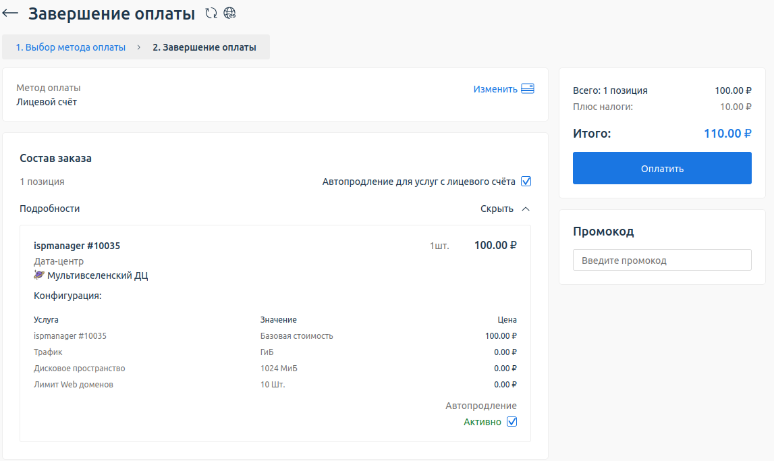Toggle Автопродление для услуг с лицевого счёта checkbox
Image resolution: width=774 pixels, height=461 pixels.
tap(526, 182)
